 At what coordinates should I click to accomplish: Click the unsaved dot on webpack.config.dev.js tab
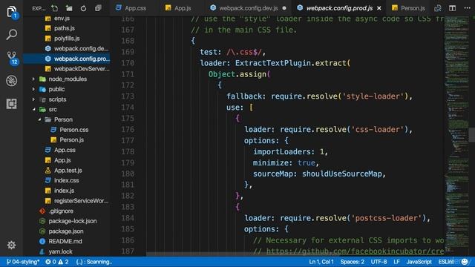coord(284,8)
